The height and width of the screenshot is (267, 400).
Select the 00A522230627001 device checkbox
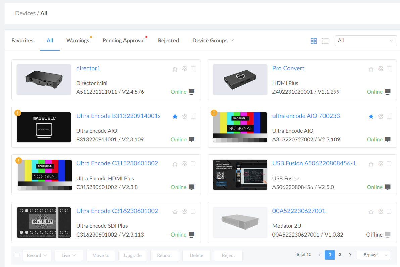tap(389, 211)
